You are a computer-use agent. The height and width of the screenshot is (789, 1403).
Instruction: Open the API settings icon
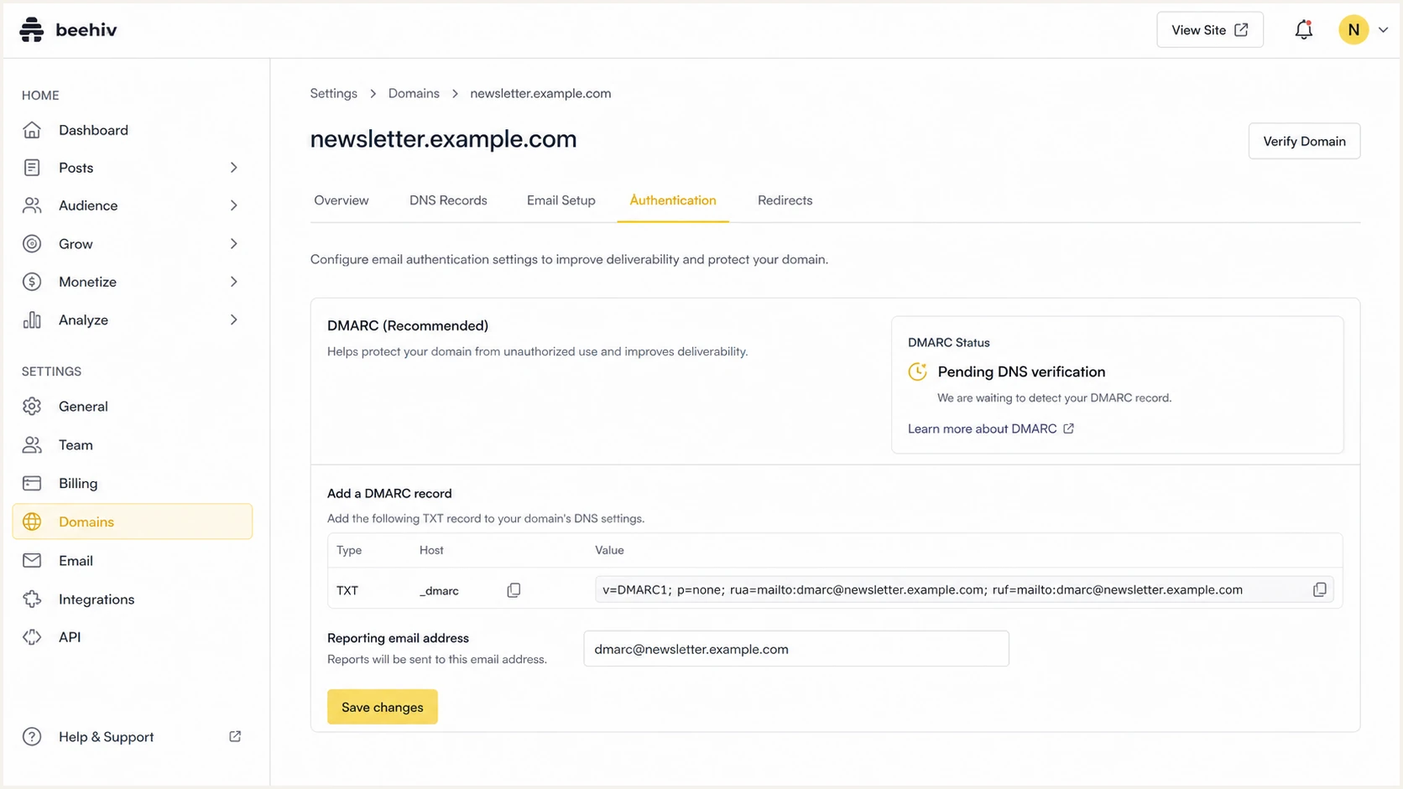(32, 637)
